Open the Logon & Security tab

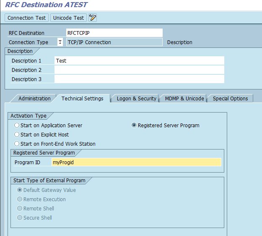pyautogui.click(x=136, y=99)
